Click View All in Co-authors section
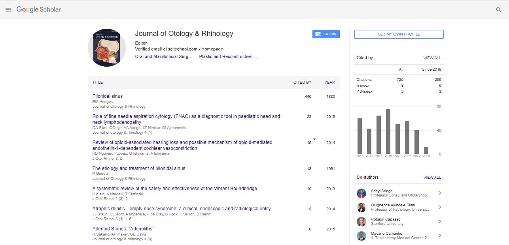Image resolution: width=509 pixels, height=245 pixels. tap(432, 178)
